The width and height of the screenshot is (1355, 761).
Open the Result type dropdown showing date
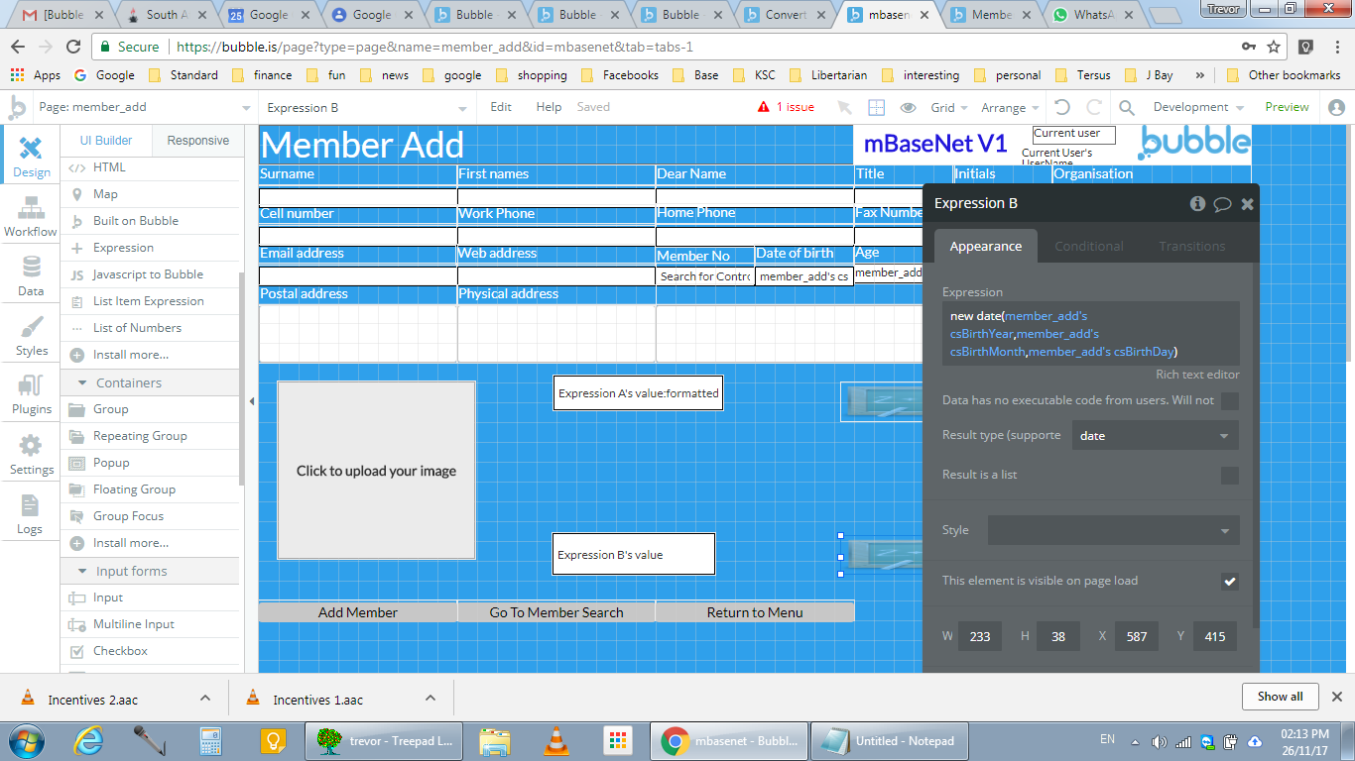pos(1156,436)
